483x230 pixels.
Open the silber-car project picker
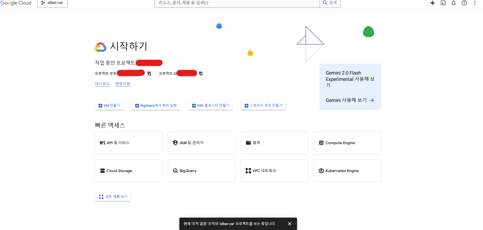52,3
